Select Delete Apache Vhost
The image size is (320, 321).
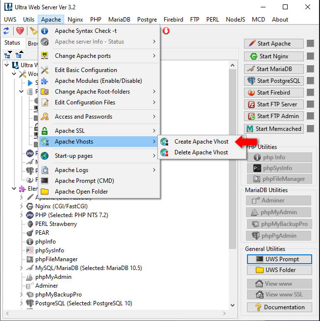point(202,152)
